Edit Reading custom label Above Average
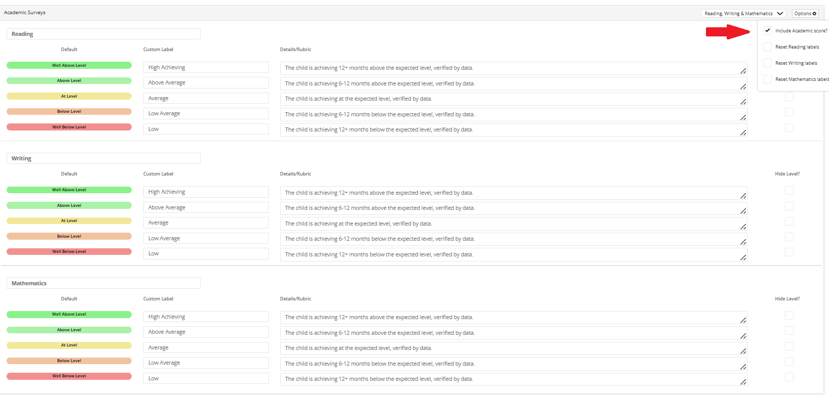This screenshot has height=397, width=829. (206, 82)
